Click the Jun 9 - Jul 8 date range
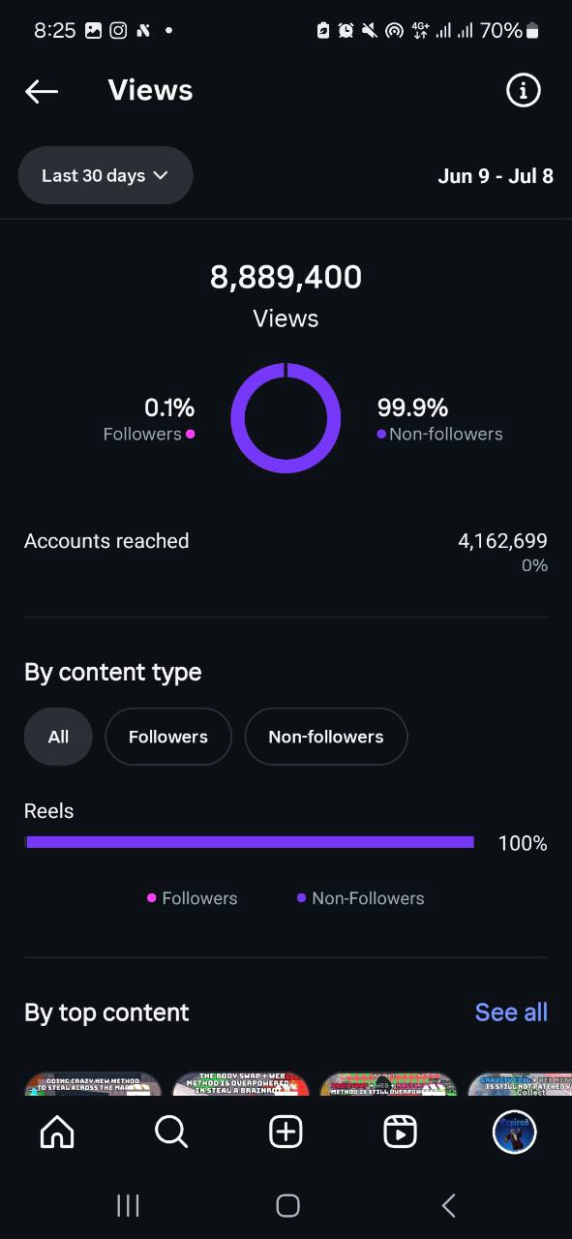The height and width of the screenshot is (1239, 572). point(496,175)
